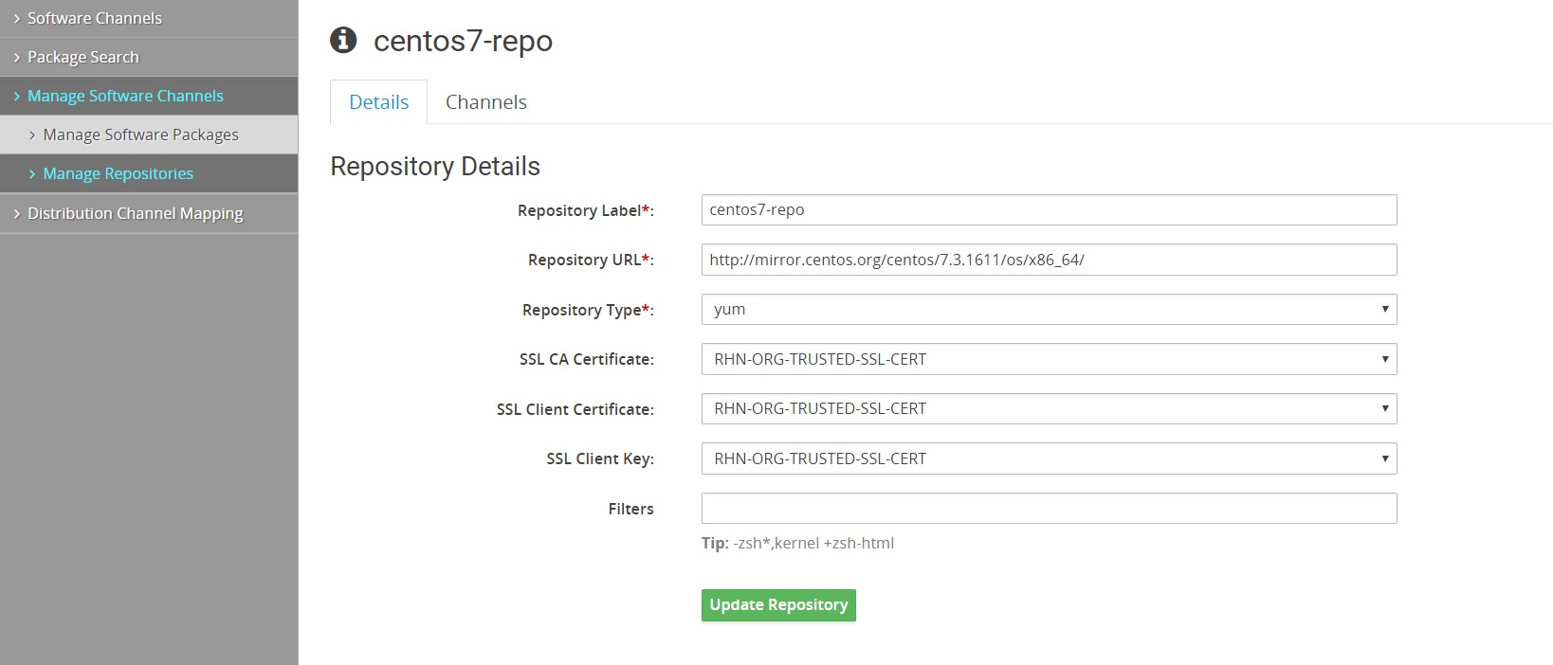Image resolution: width=1553 pixels, height=665 pixels.
Task: Open Software Channels in sidebar
Action: 149,18
